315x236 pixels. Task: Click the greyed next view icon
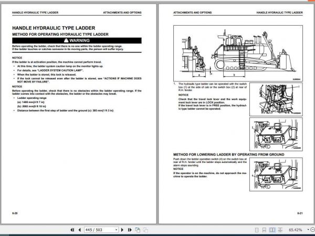click(145, 230)
